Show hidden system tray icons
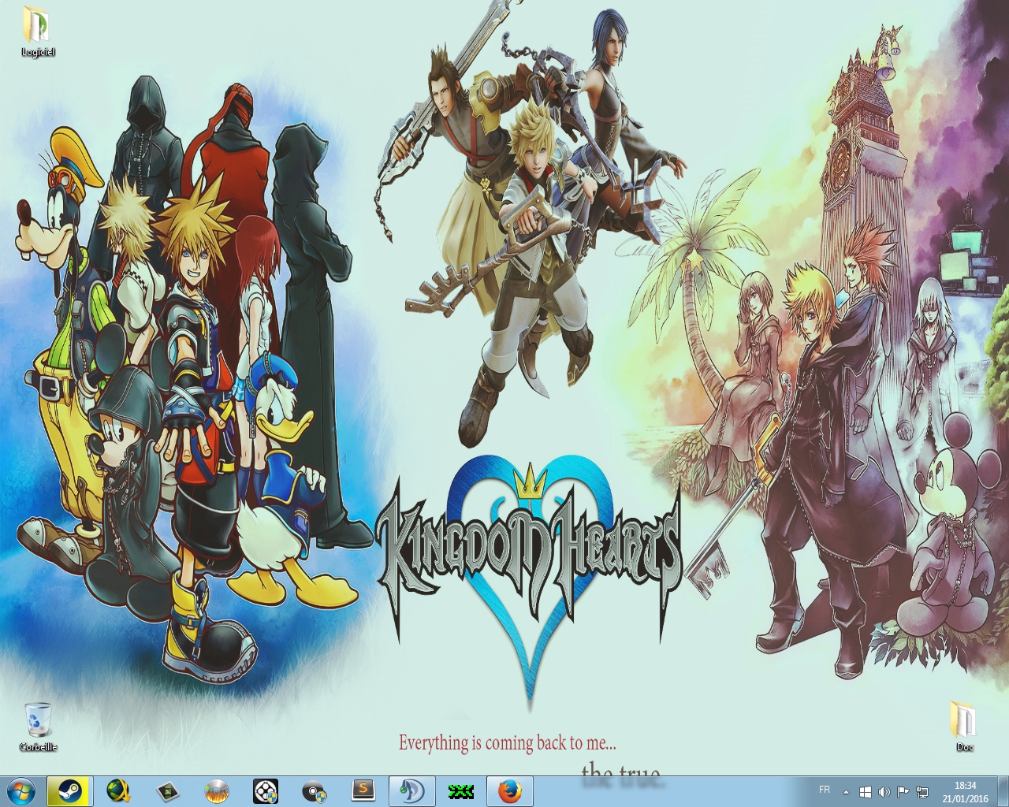1009x807 pixels. click(847, 792)
